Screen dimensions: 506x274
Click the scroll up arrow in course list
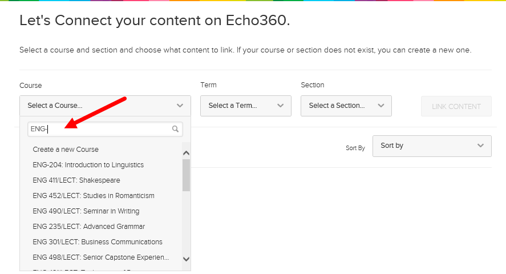pyautogui.click(x=186, y=153)
